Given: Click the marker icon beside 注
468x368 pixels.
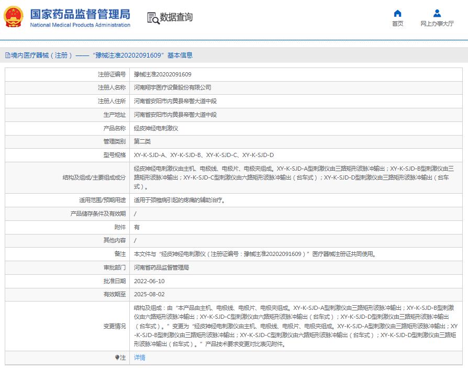Looking at the screenshot, I should click(117, 358).
